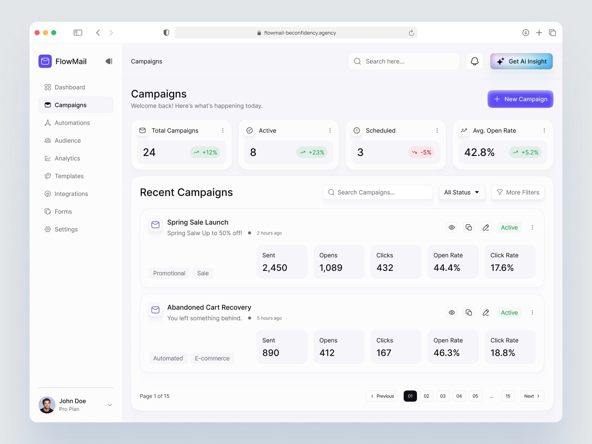Open the All Status filter dropdown
The width and height of the screenshot is (592, 444).
click(462, 192)
